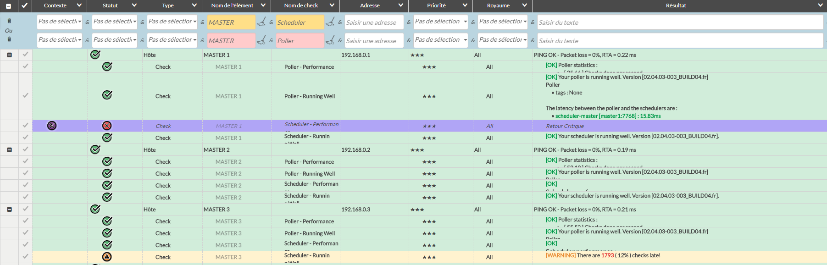Click the scheduler-master latency link in results

point(608,116)
